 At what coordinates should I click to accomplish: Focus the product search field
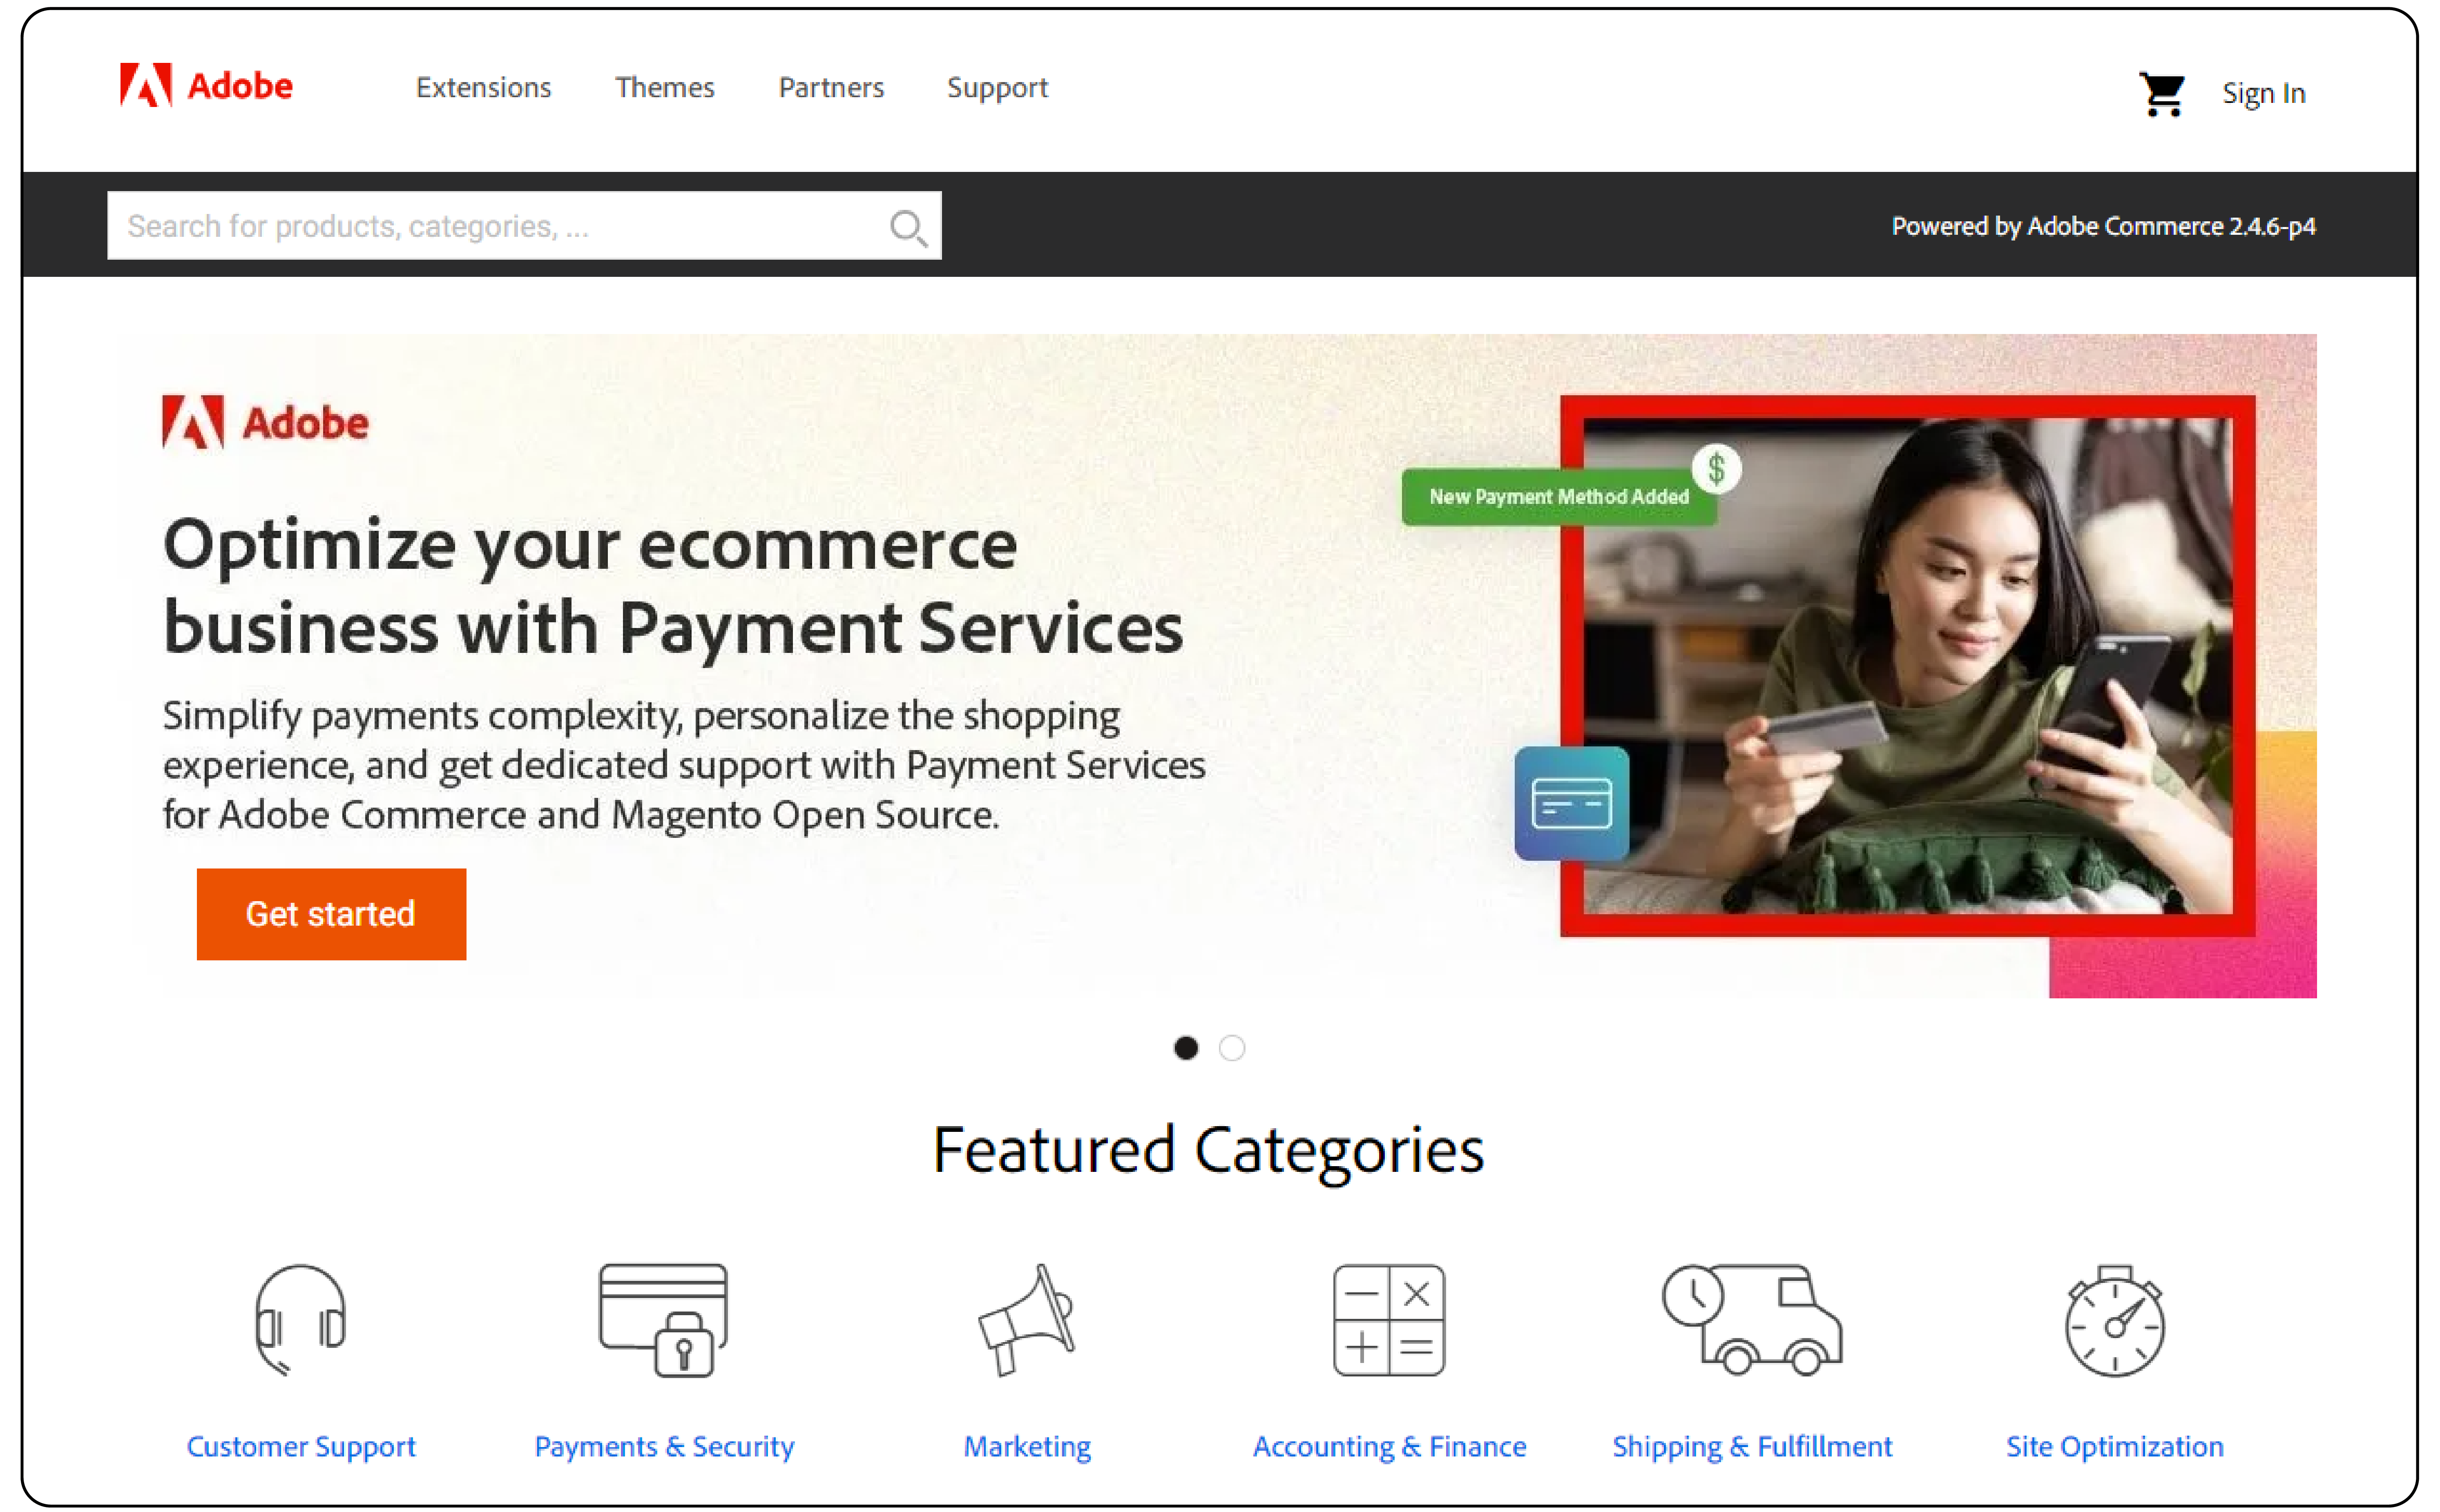tap(524, 226)
